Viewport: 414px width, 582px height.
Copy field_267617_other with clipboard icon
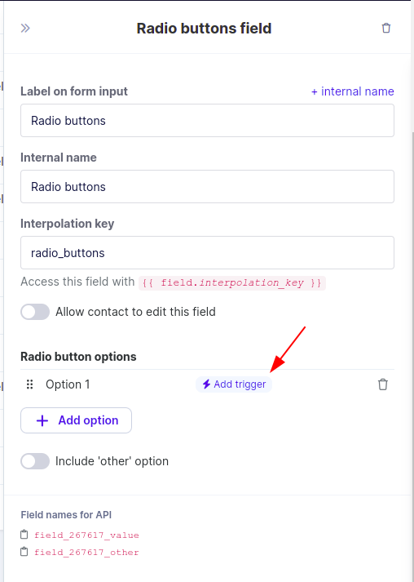(x=24, y=552)
